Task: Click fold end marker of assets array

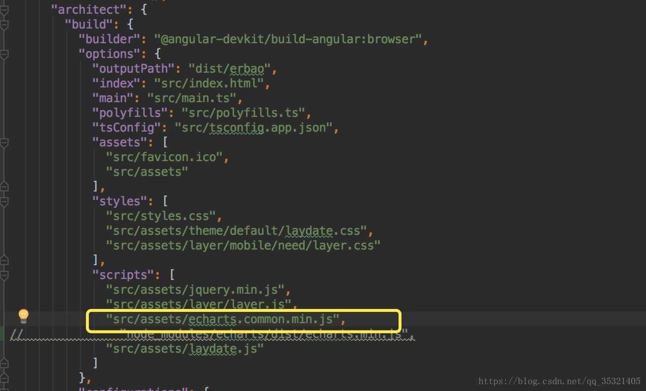Action: pos(4,187)
